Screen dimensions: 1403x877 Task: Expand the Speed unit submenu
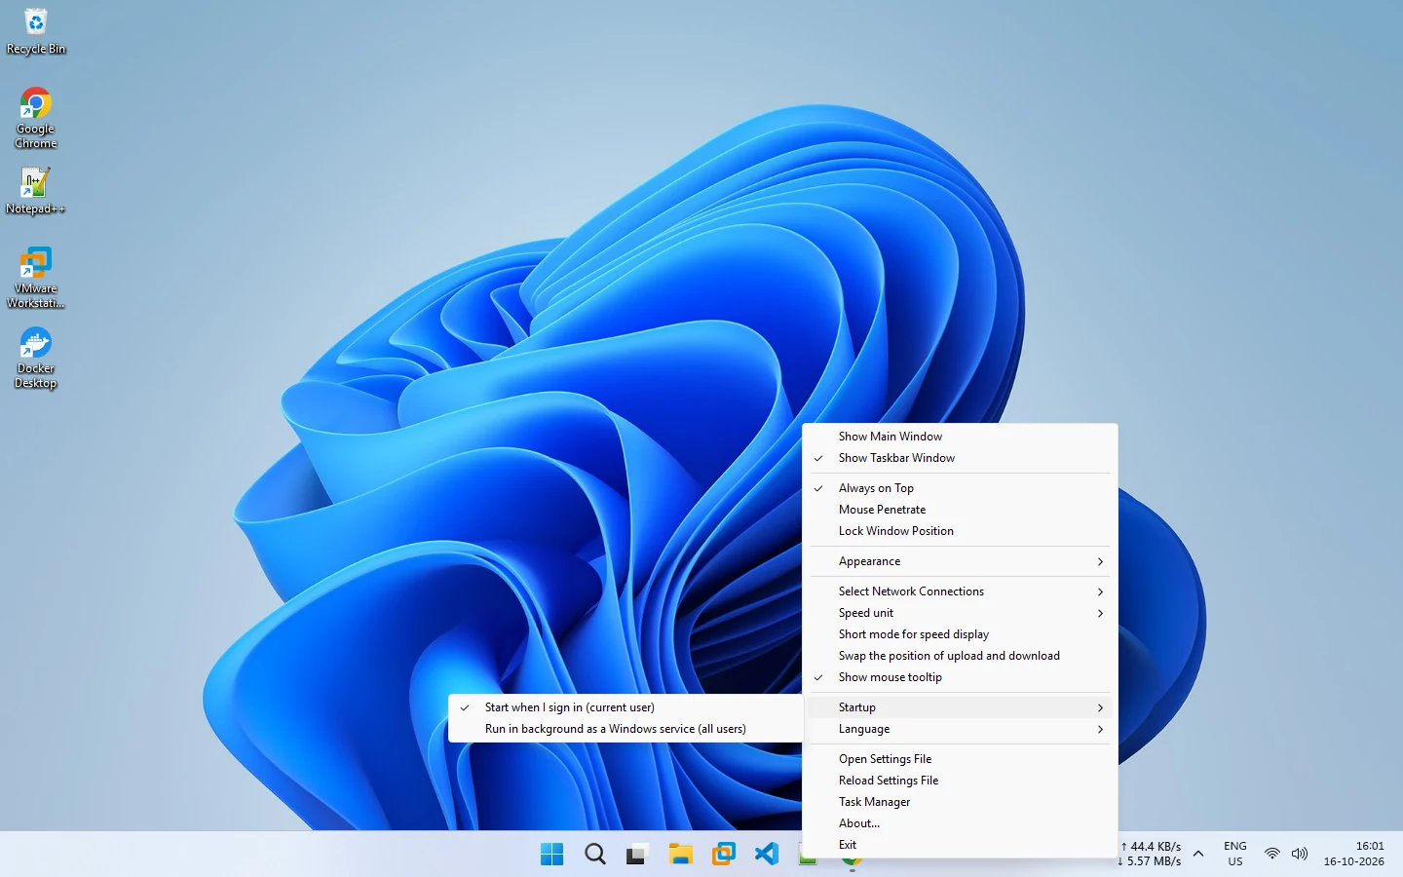(x=960, y=613)
